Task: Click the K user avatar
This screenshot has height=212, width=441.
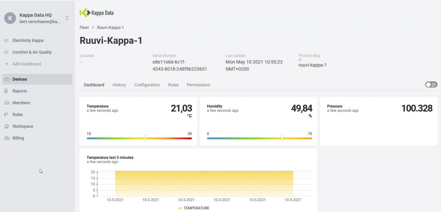Action: coord(10,18)
